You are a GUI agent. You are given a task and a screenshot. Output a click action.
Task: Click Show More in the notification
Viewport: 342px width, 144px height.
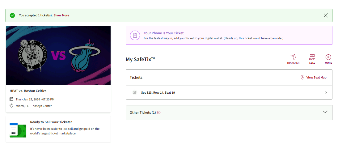click(61, 15)
